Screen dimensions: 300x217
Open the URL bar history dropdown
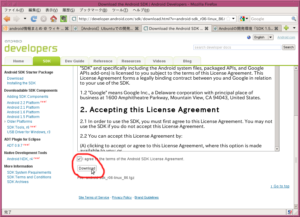(x=233, y=19)
